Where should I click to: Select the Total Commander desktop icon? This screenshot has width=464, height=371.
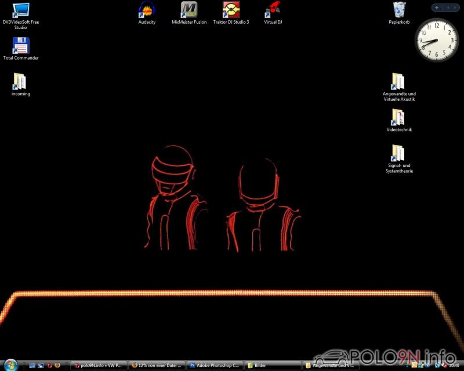[21, 49]
